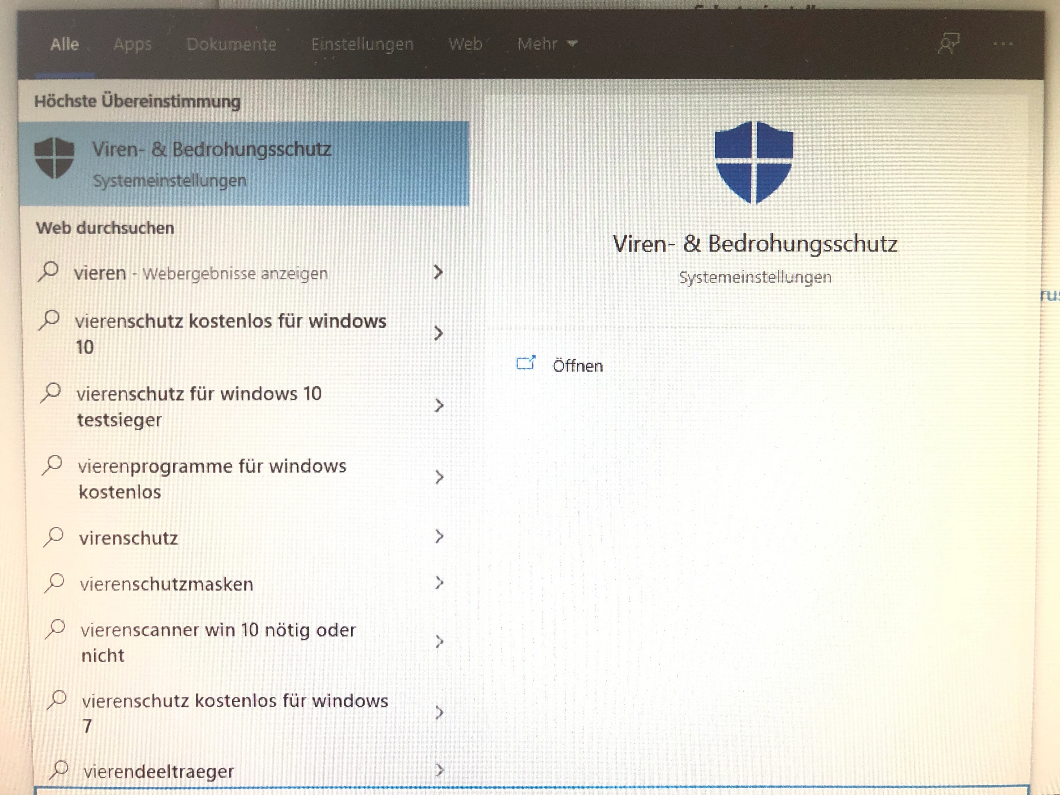Click the Öffnen open-window icon
1060x795 pixels.
pyautogui.click(x=526, y=363)
